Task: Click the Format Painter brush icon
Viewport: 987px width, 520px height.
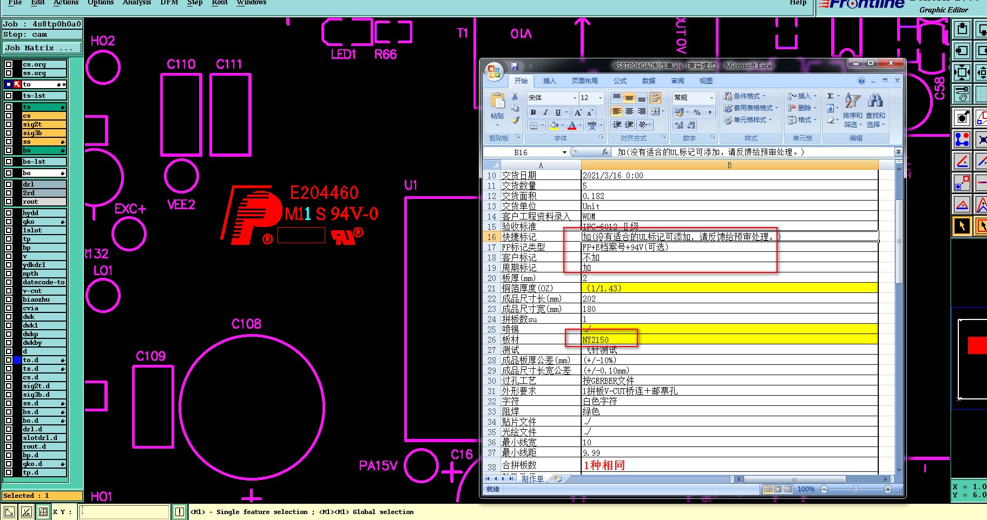Action: click(515, 120)
